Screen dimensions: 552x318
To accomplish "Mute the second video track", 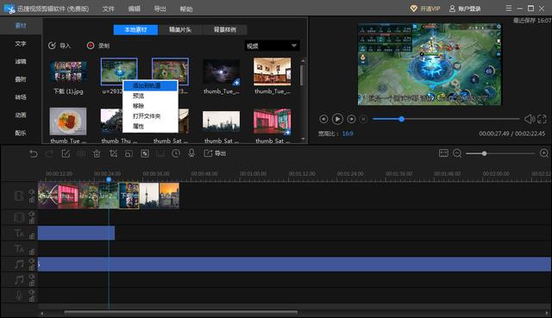I will pos(32,214).
